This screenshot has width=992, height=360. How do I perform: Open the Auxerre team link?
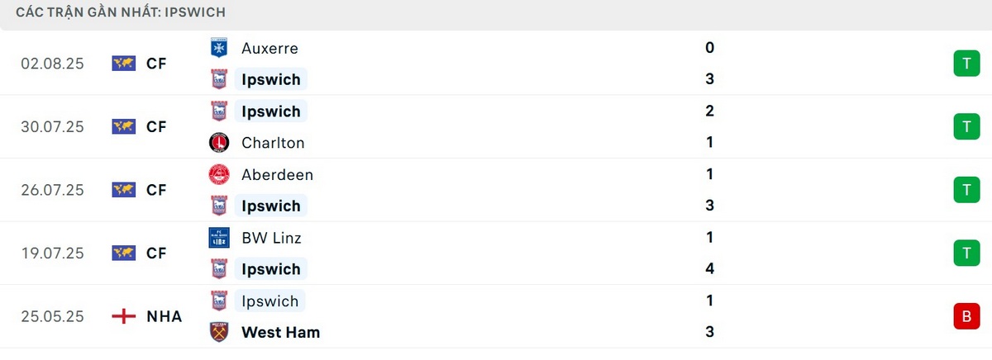[269, 48]
